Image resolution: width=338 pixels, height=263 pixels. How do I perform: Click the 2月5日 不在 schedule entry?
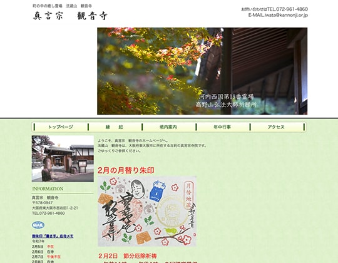tap(43, 246)
